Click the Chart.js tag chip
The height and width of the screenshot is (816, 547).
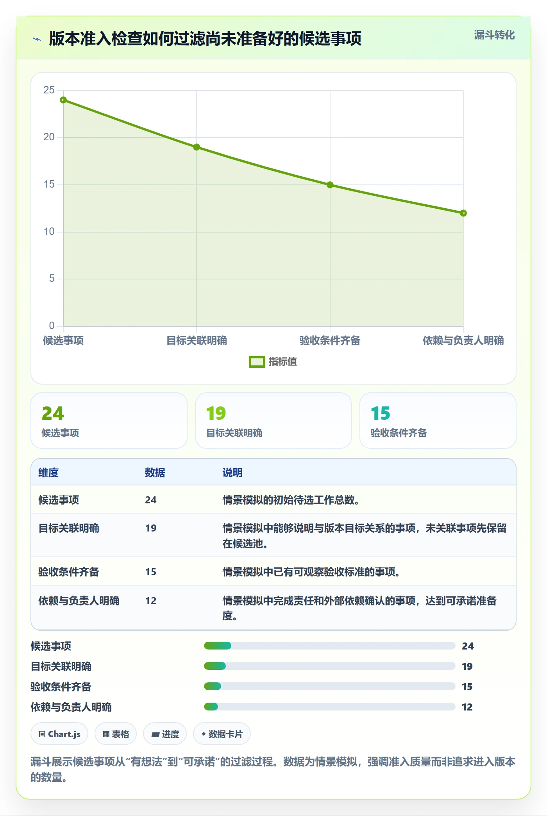59,734
